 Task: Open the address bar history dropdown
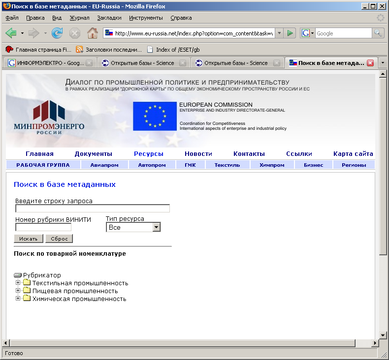279,33
